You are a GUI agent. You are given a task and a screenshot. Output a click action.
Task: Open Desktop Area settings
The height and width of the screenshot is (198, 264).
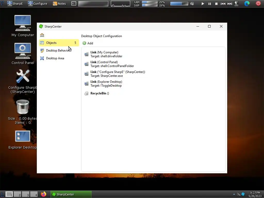[x=59, y=58]
